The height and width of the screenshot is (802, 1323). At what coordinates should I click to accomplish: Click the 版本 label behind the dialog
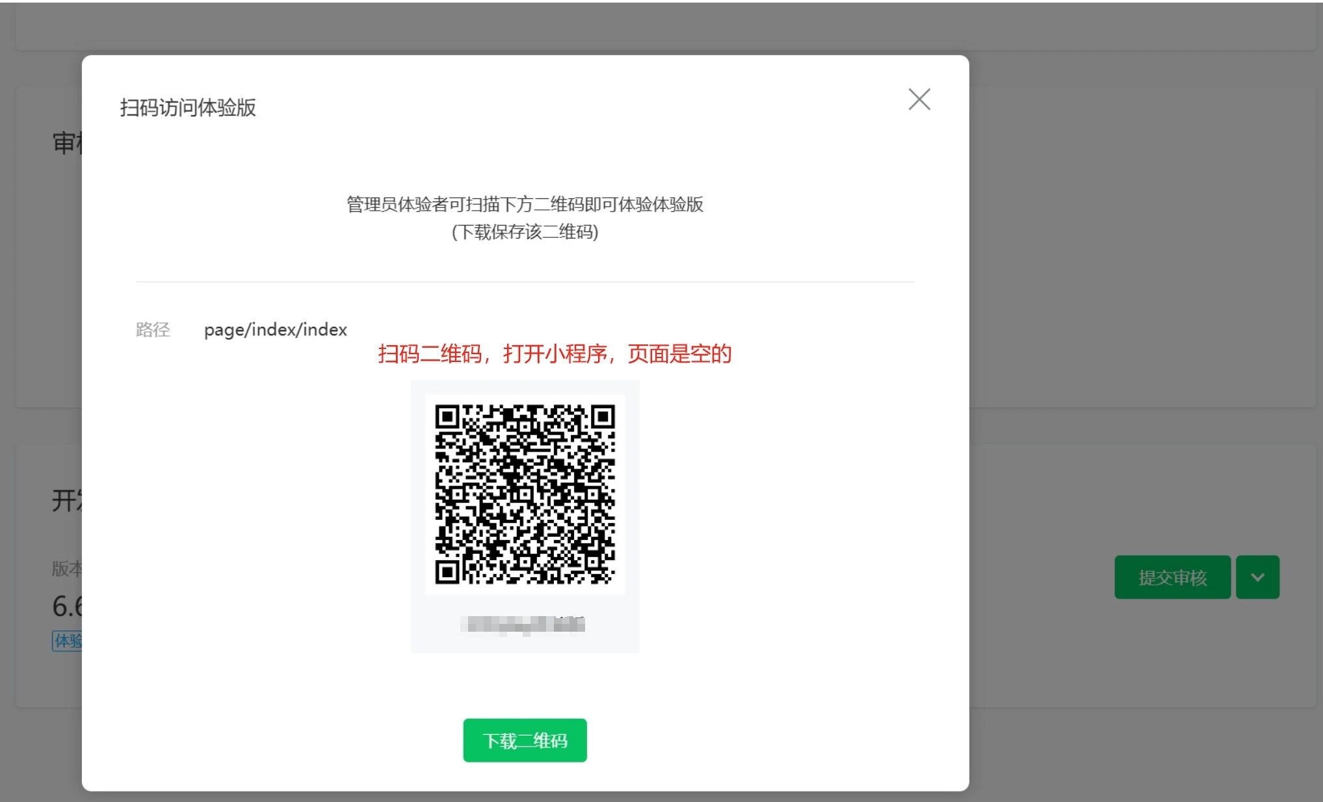66,569
